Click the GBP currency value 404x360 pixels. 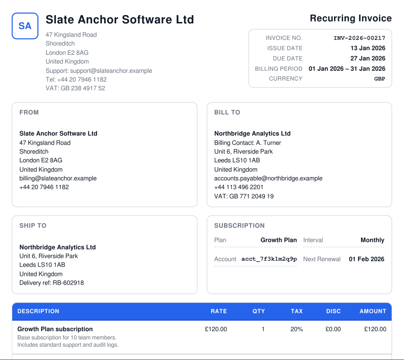click(x=379, y=79)
